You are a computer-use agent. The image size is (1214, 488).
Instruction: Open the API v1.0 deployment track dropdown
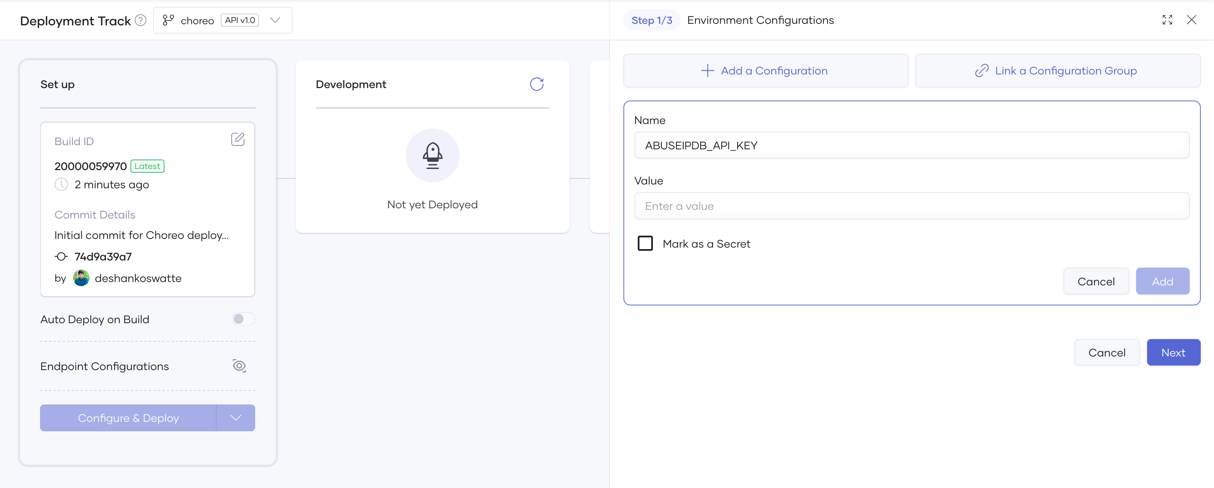(x=275, y=20)
